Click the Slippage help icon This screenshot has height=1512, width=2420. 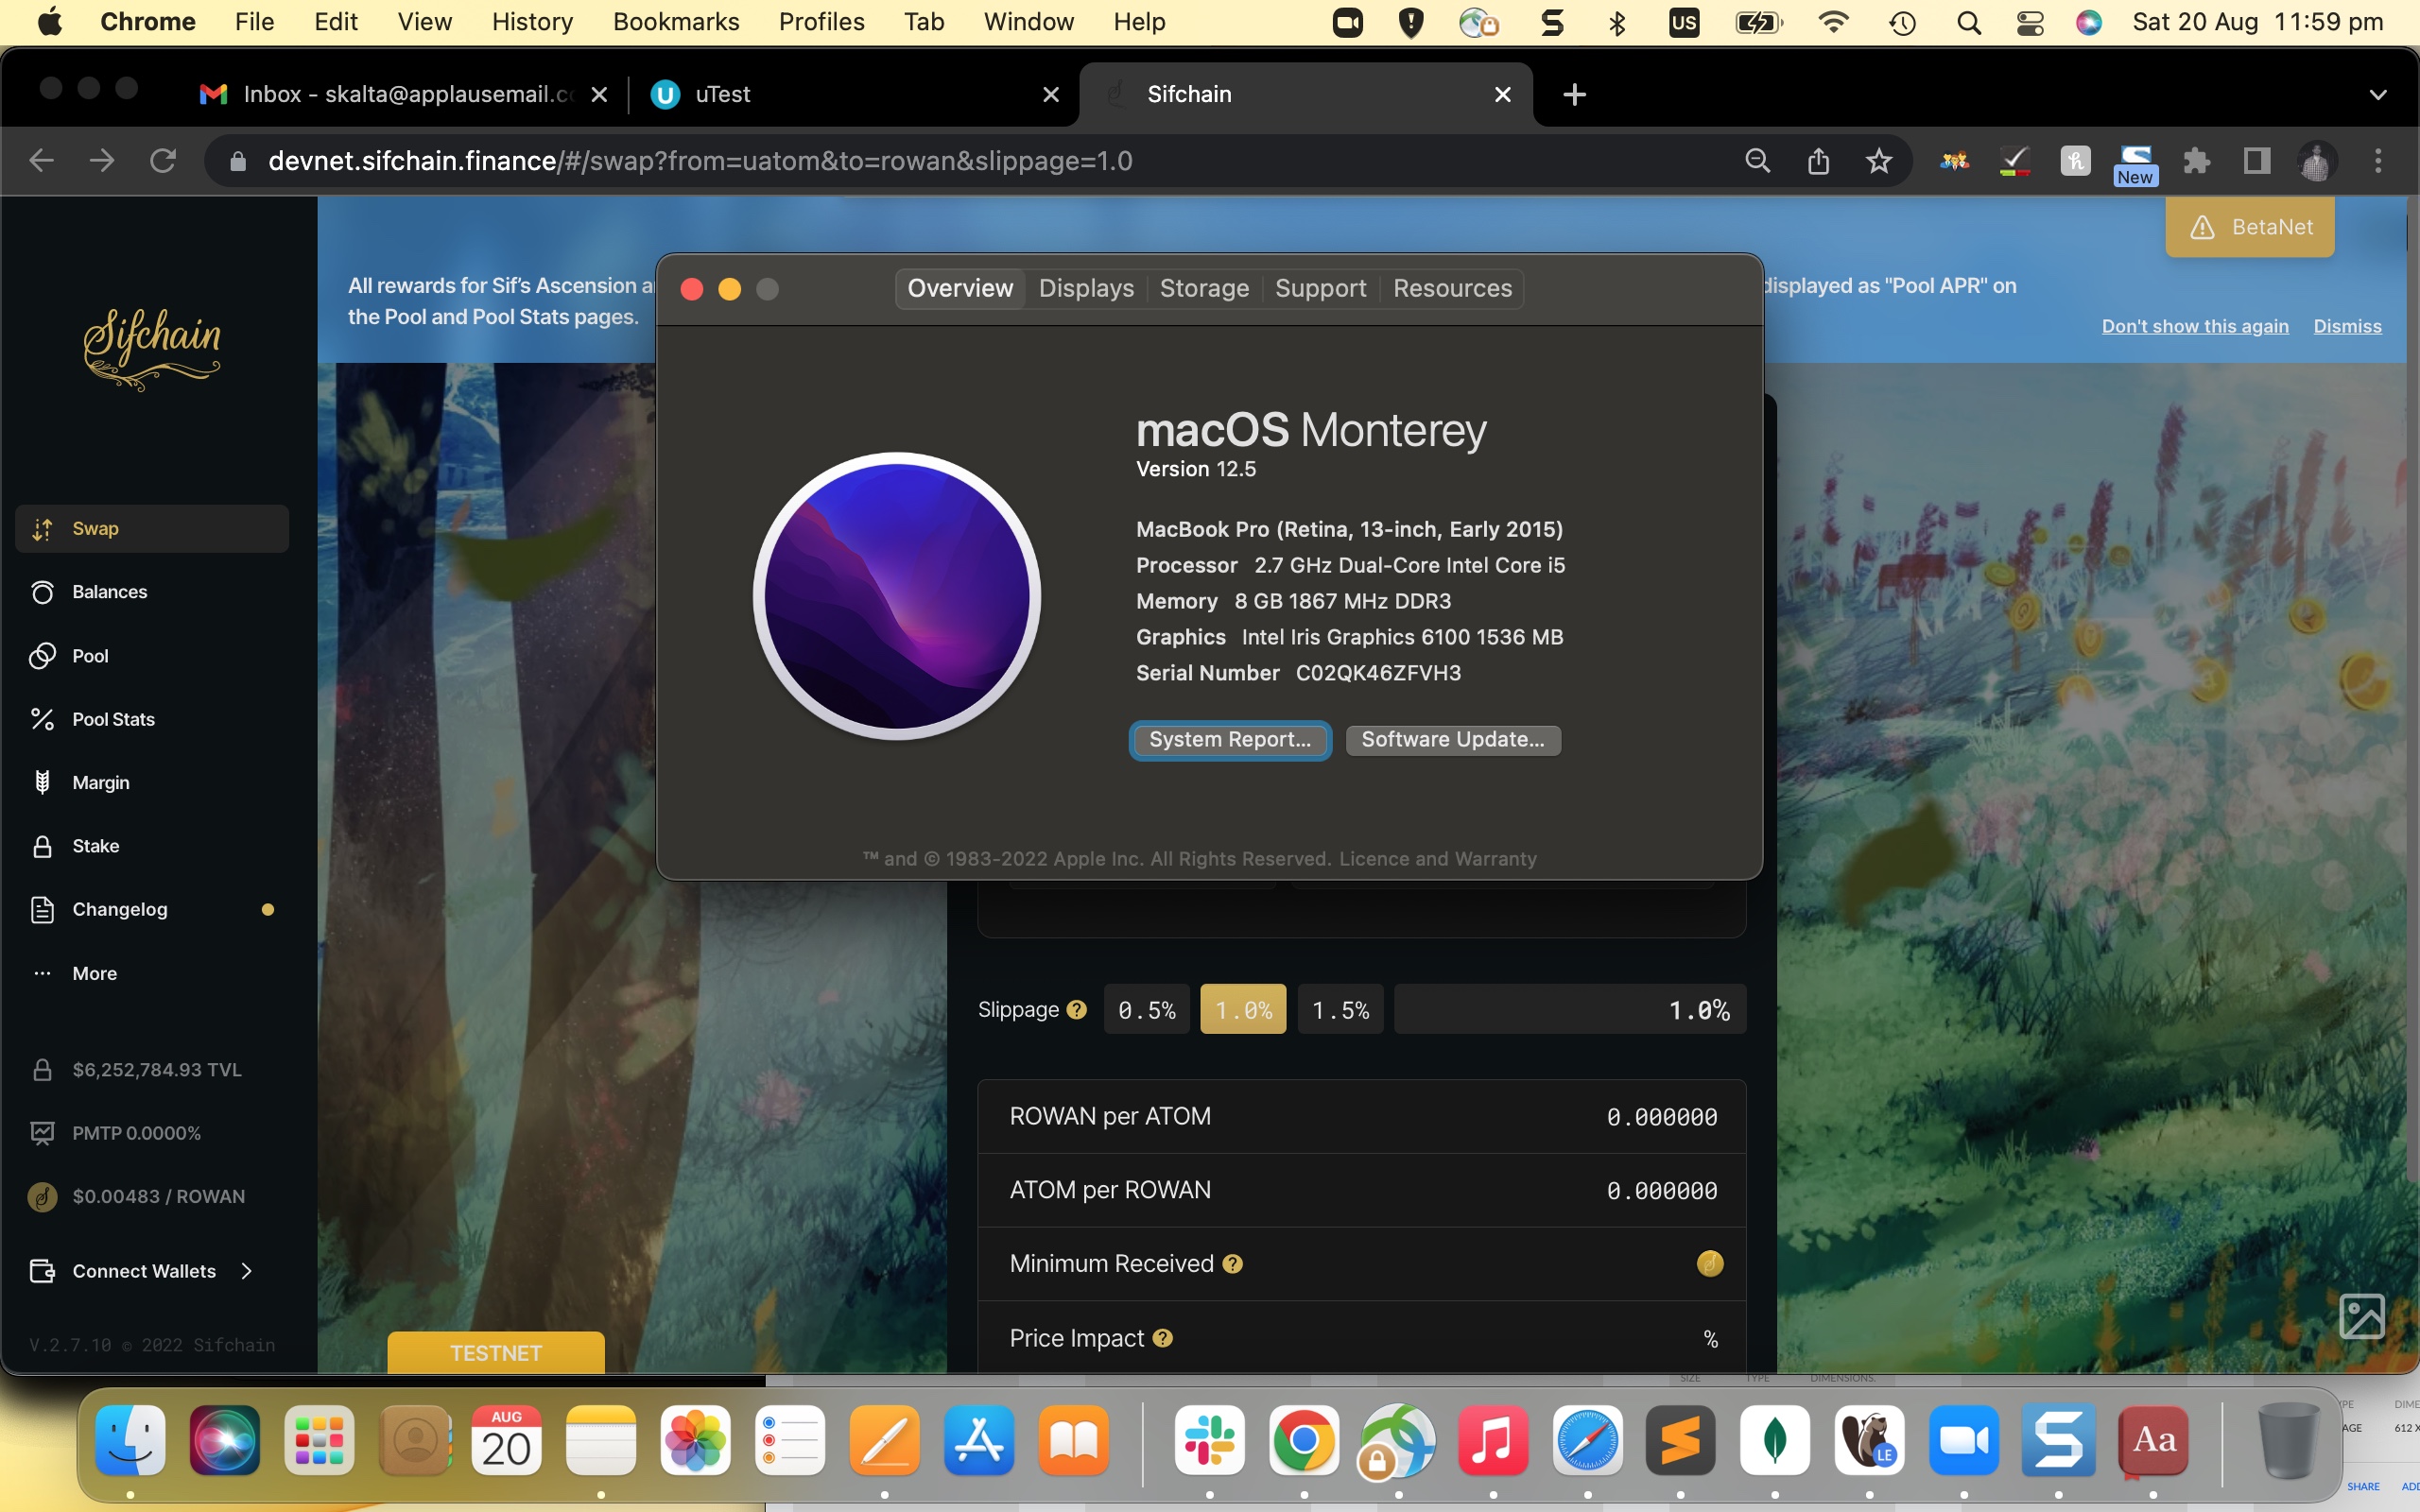(x=1076, y=1010)
